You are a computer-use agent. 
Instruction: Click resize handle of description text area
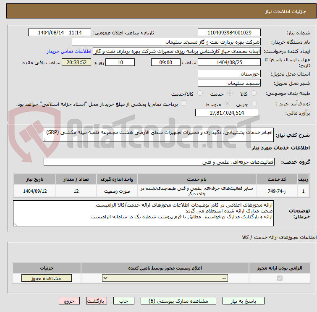pyautogui.click(x=45, y=140)
